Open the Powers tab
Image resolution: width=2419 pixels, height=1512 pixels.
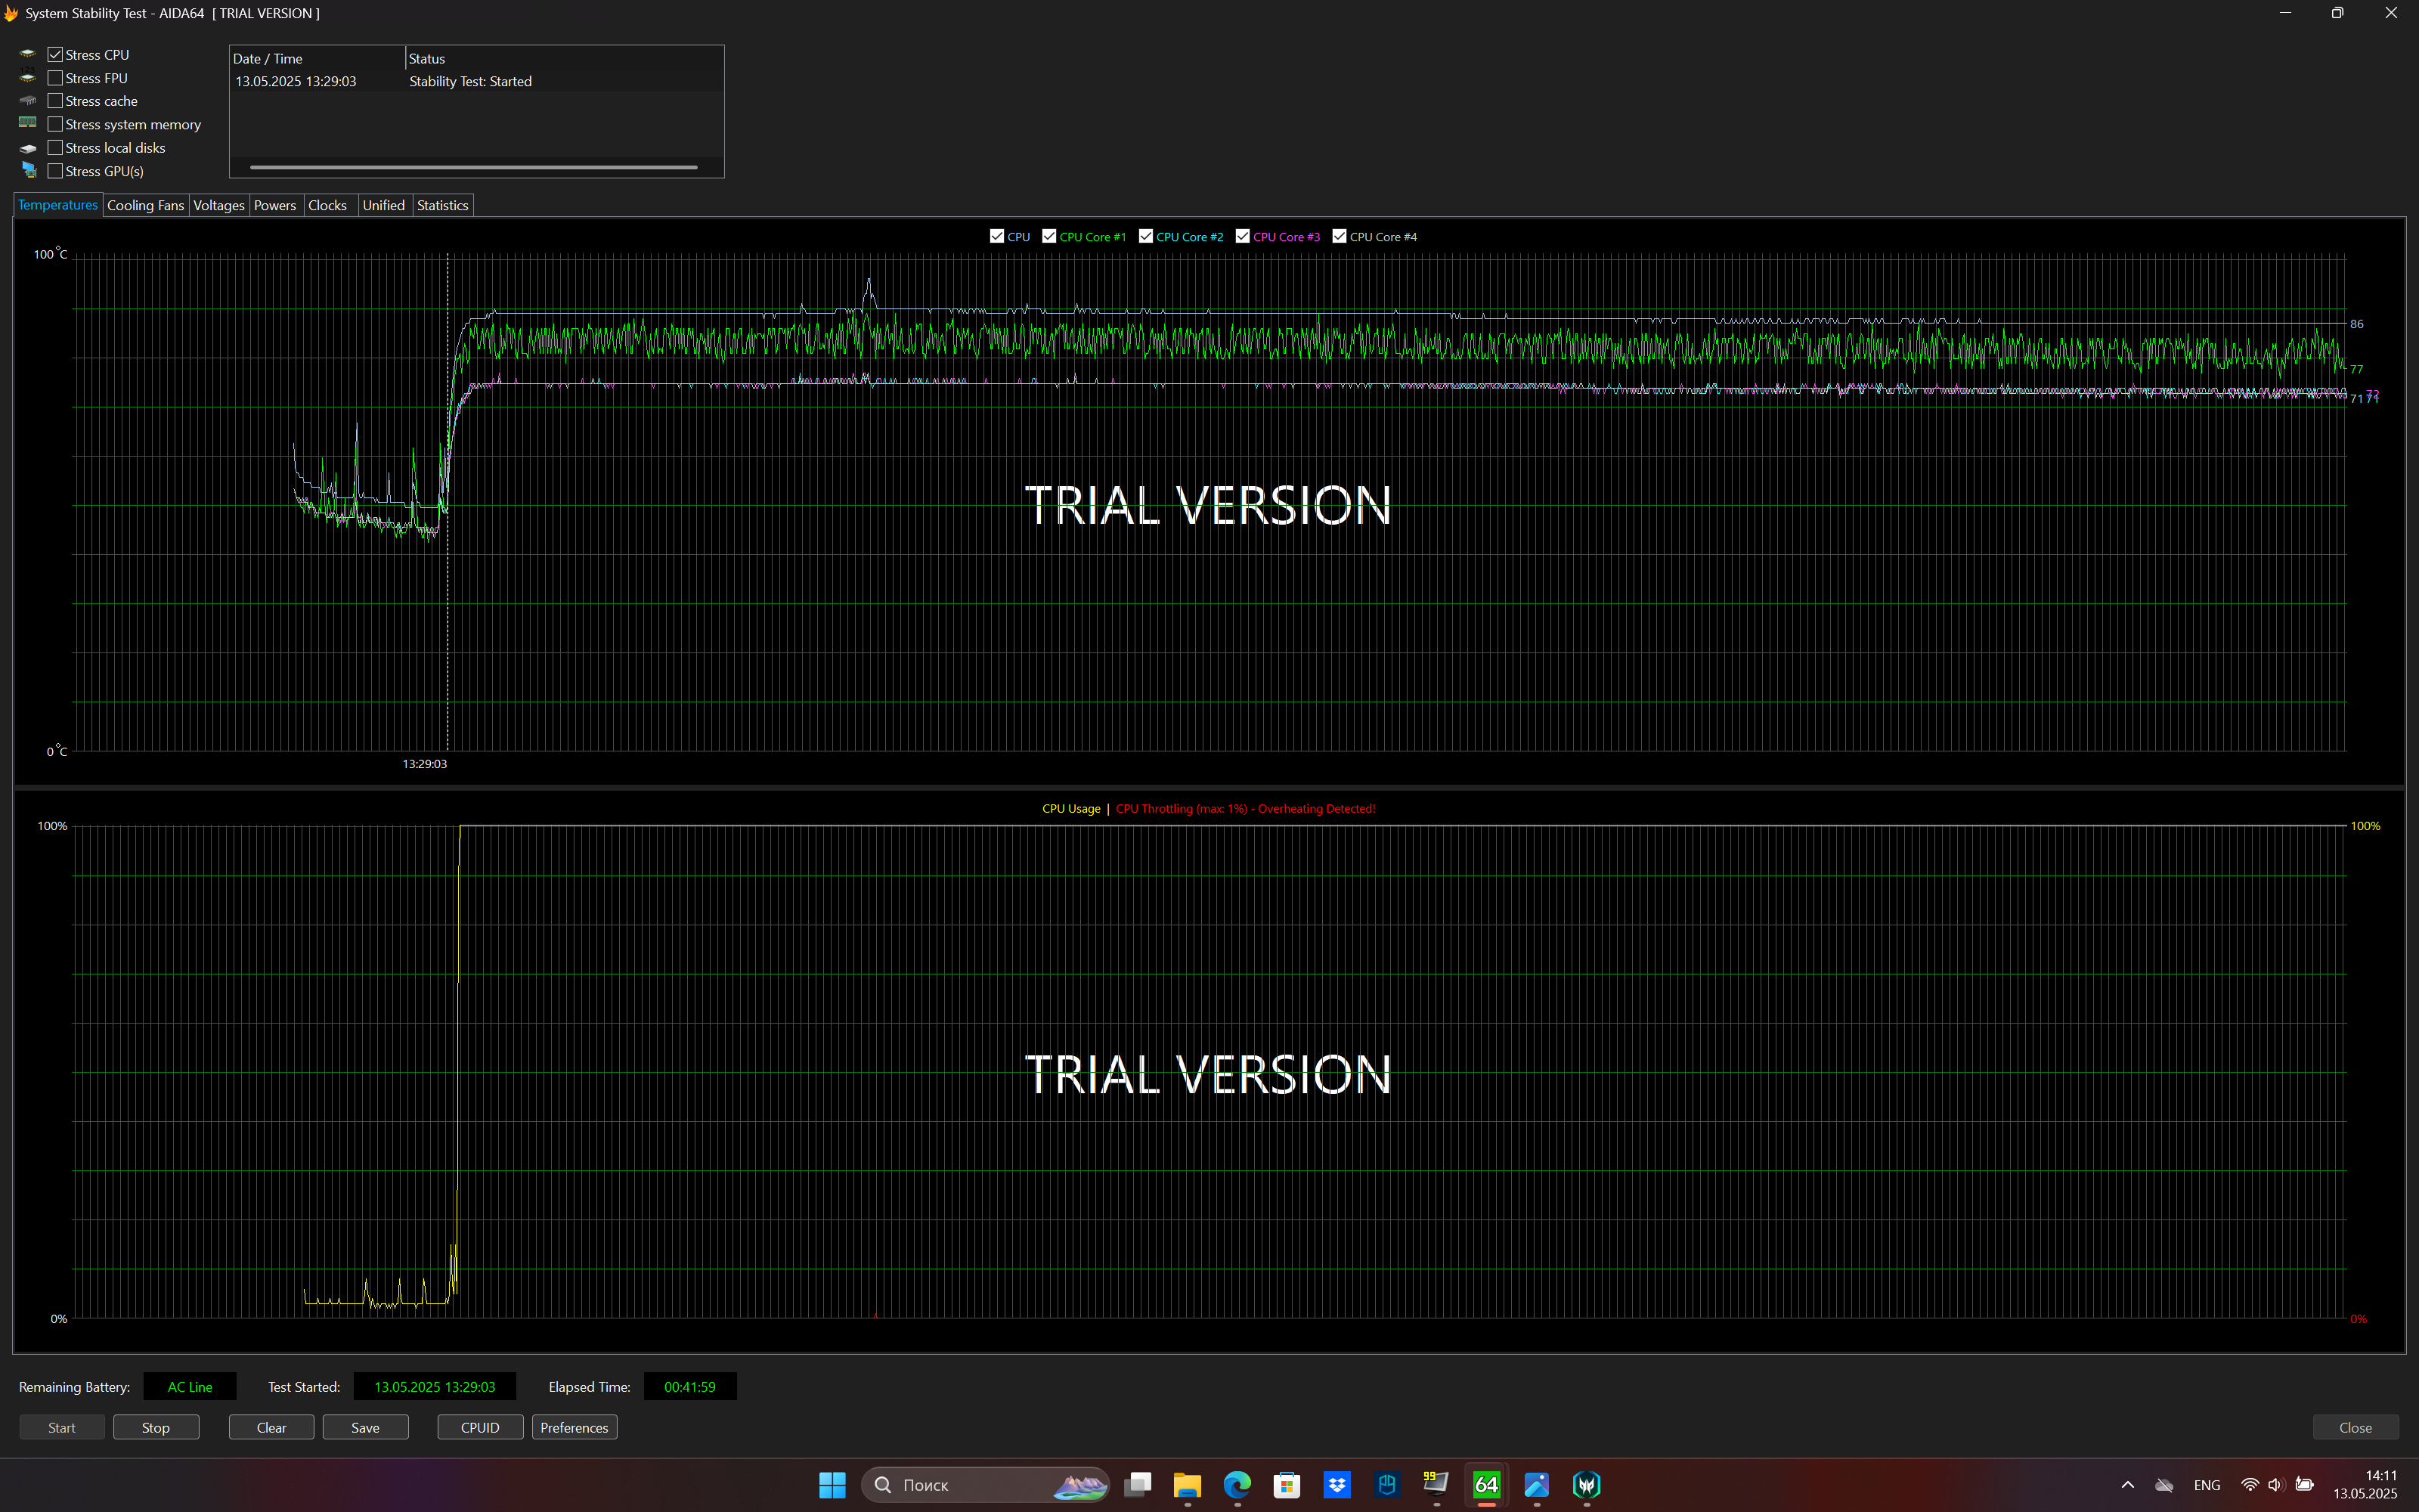tap(275, 205)
